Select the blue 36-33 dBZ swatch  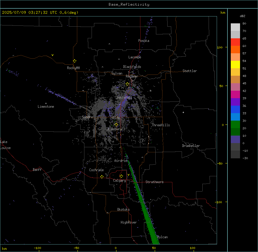click(235, 109)
